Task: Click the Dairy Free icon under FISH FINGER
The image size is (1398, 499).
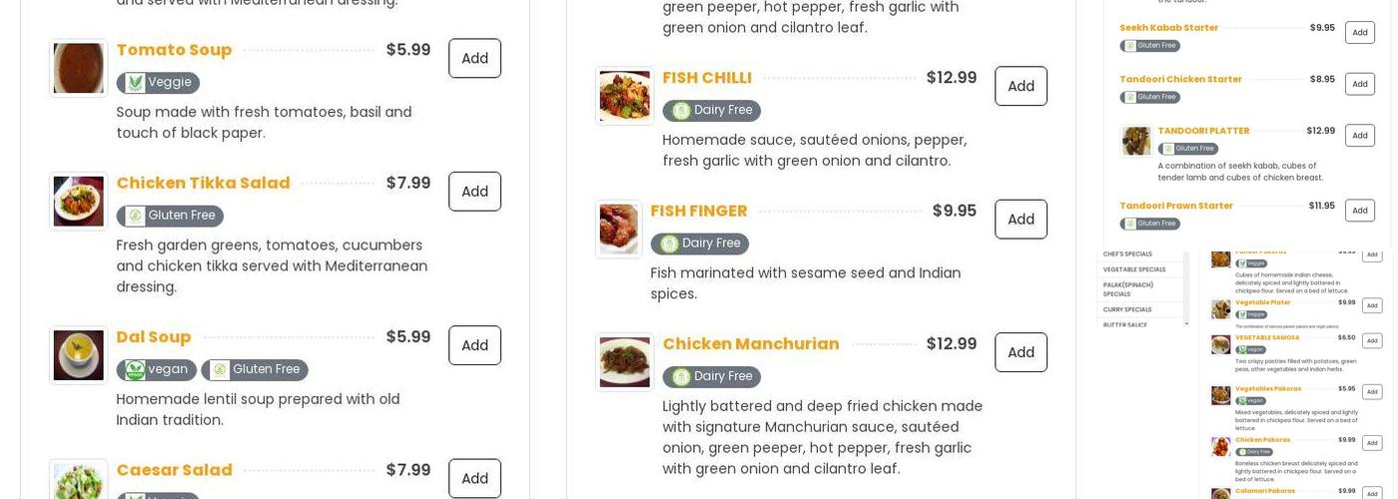Action: click(669, 244)
